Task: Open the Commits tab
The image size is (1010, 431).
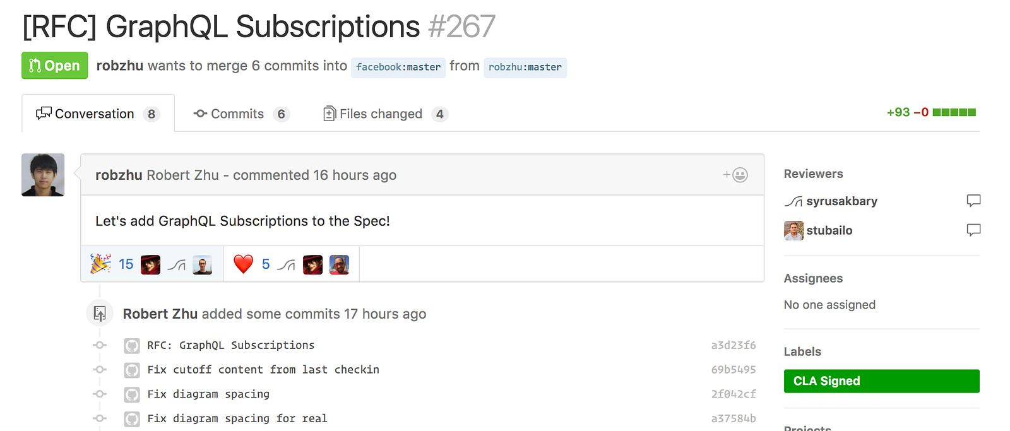Action: click(241, 114)
